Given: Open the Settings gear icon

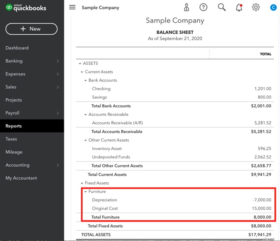Looking at the screenshot, I should (x=256, y=7).
